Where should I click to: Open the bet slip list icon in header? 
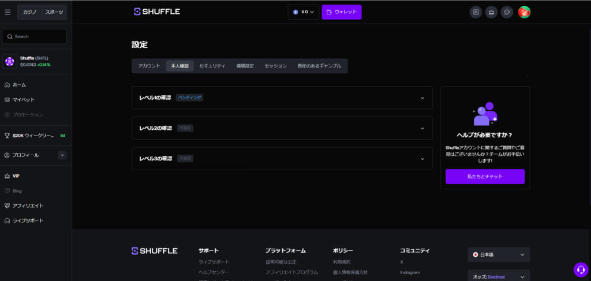tap(476, 12)
